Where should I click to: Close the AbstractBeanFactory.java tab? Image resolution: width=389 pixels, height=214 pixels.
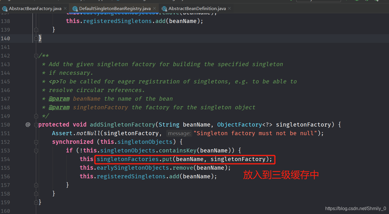tap(65, 9)
